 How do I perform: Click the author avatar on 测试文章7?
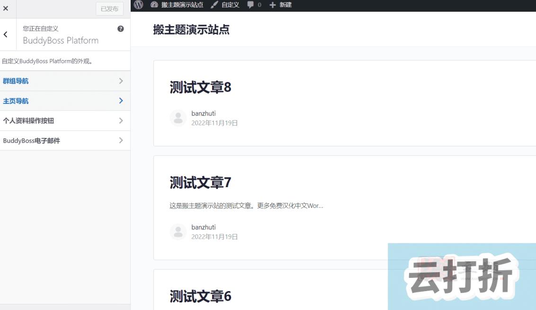[x=178, y=232]
